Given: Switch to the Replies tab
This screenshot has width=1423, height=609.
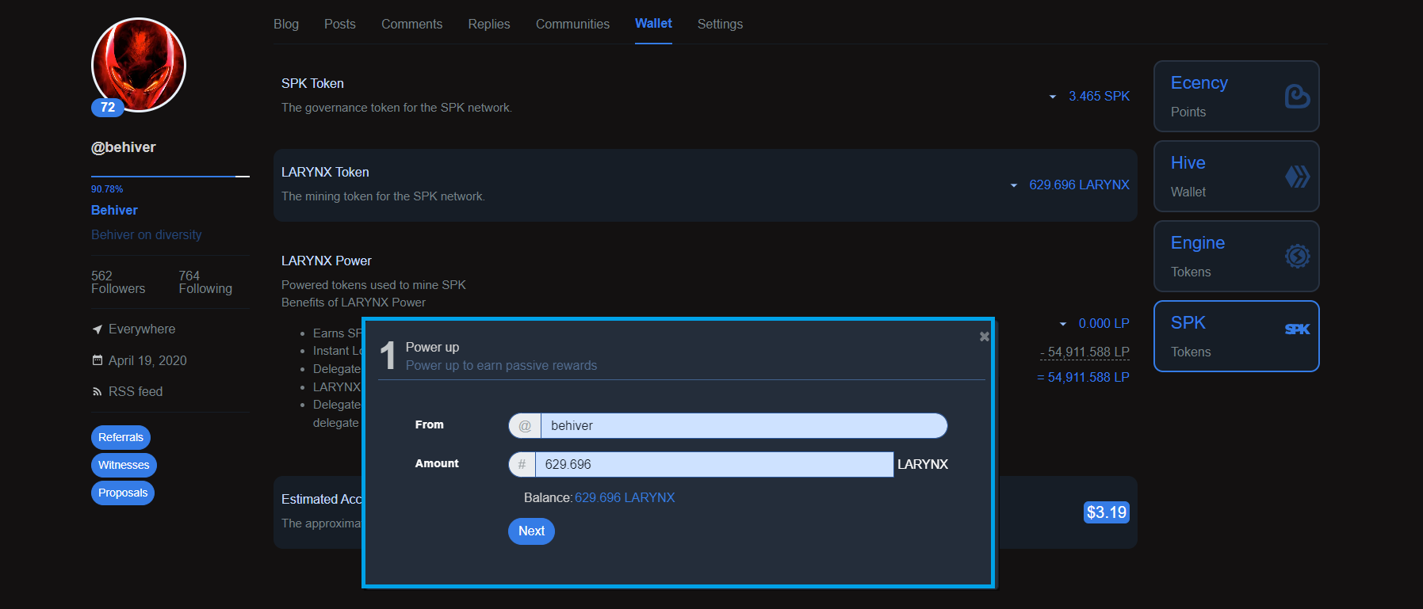Looking at the screenshot, I should [489, 24].
